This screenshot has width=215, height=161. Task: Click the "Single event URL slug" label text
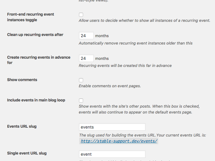27,153
